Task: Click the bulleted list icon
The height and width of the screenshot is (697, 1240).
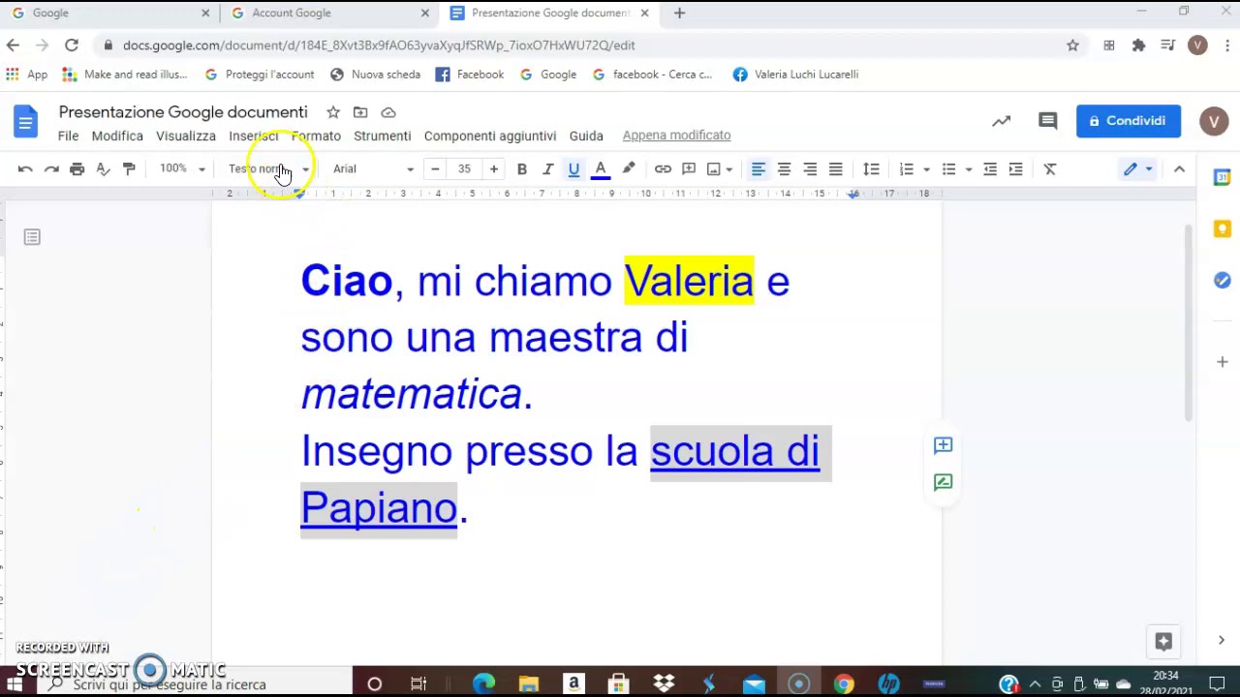Action: point(948,169)
